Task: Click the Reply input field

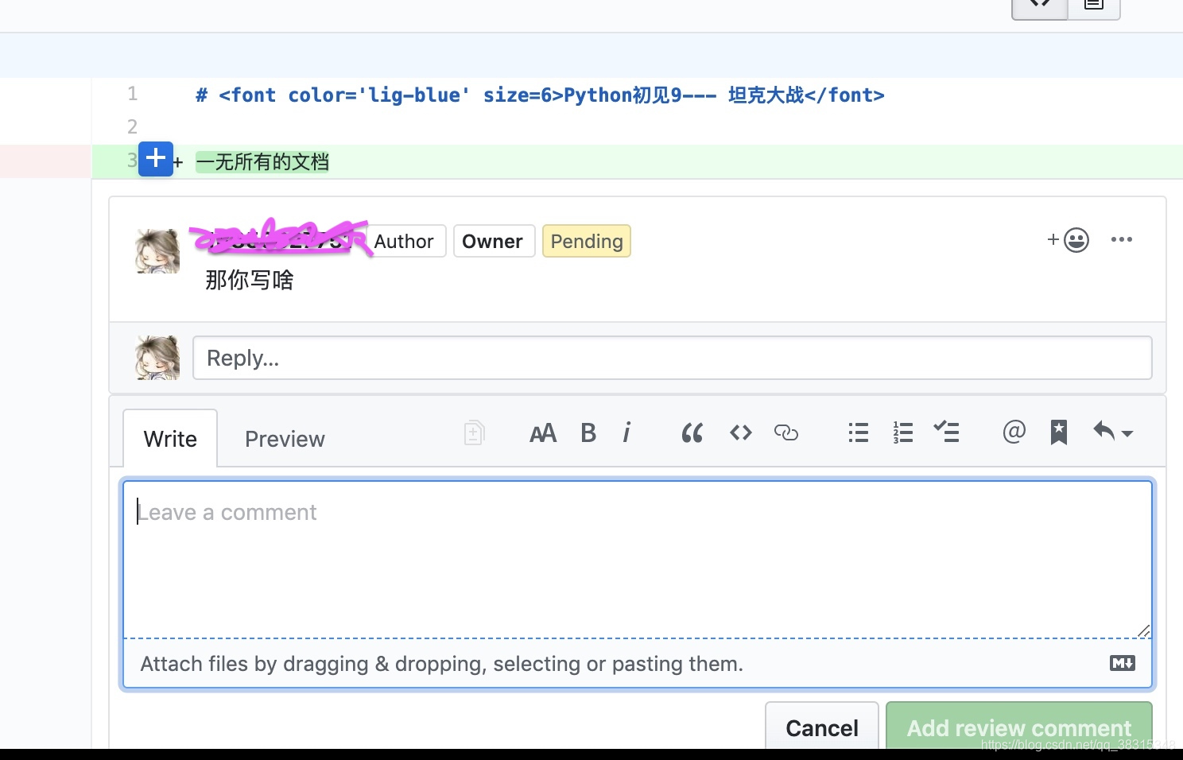Action: (673, 358)
